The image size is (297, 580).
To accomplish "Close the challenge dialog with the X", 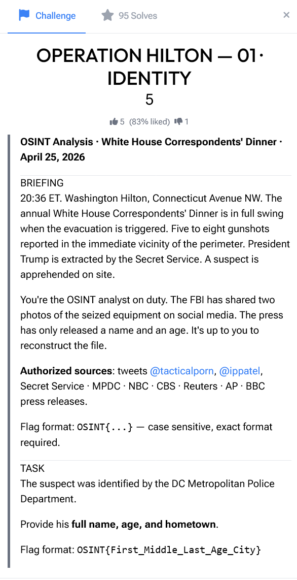I will [286, 15].
